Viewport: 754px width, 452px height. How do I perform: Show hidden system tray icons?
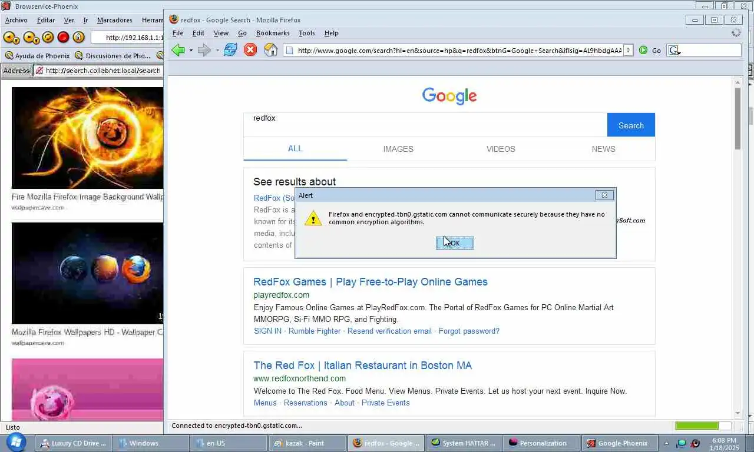[667, 444]
